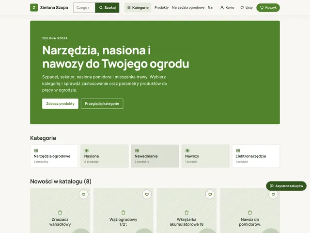Click the Szukaj search button
Viewport: 310px width, 233px height.
pyautogui.click(x=107, y=8)
